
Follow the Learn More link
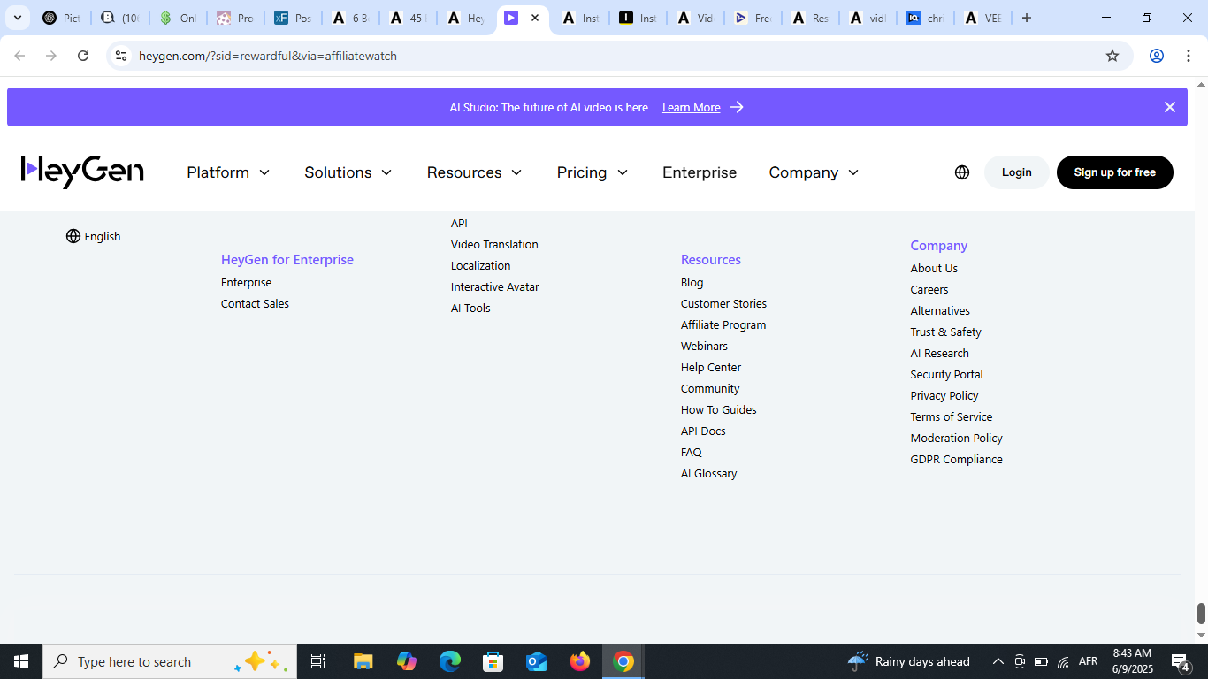coord(692,107)
